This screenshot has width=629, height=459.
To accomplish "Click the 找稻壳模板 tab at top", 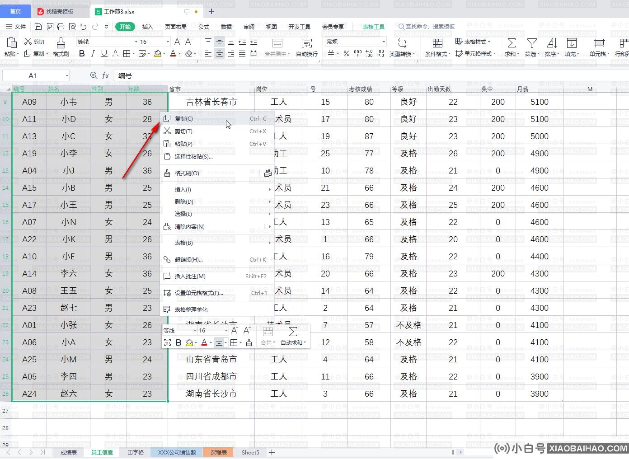I will [x=60, y=11].
